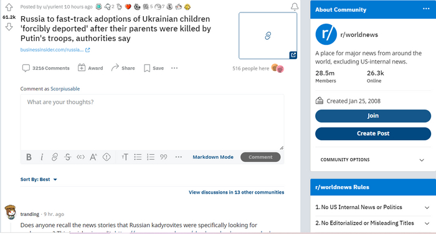This screenshot has width=436, height=234.
Task: Expand rule 1 No US Internal News
Action: pos(372,207)
